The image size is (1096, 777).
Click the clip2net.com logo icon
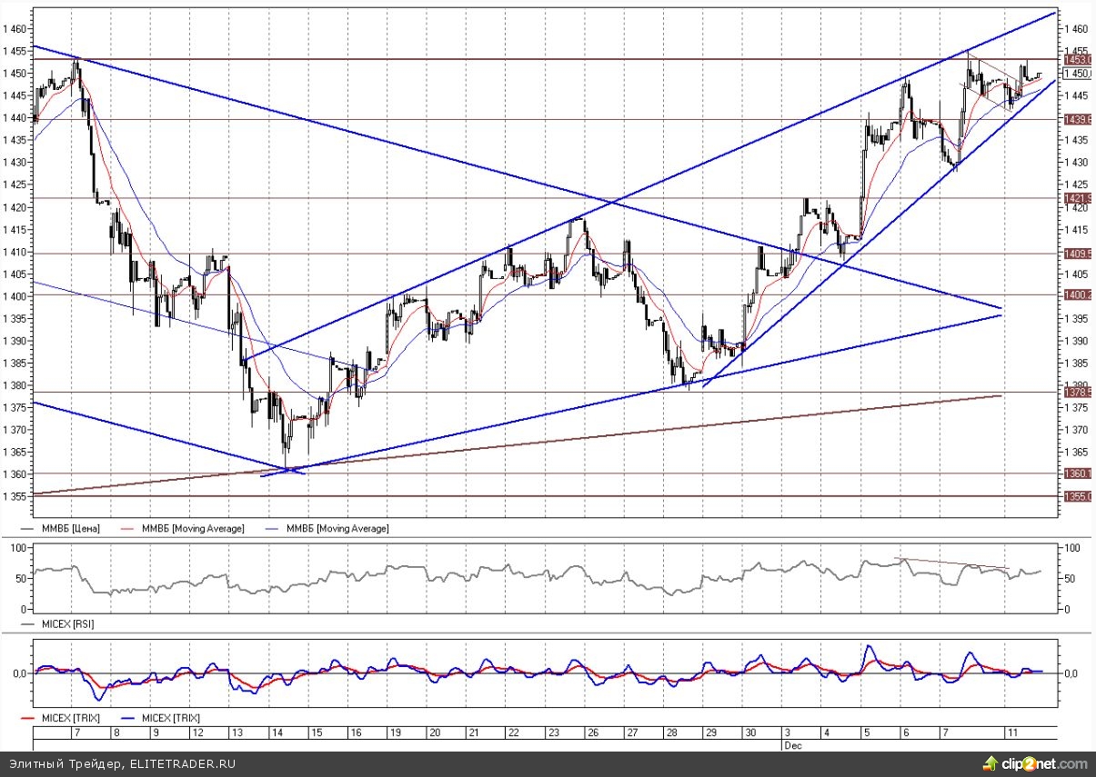pyautogui.click(x=988, y=763)
